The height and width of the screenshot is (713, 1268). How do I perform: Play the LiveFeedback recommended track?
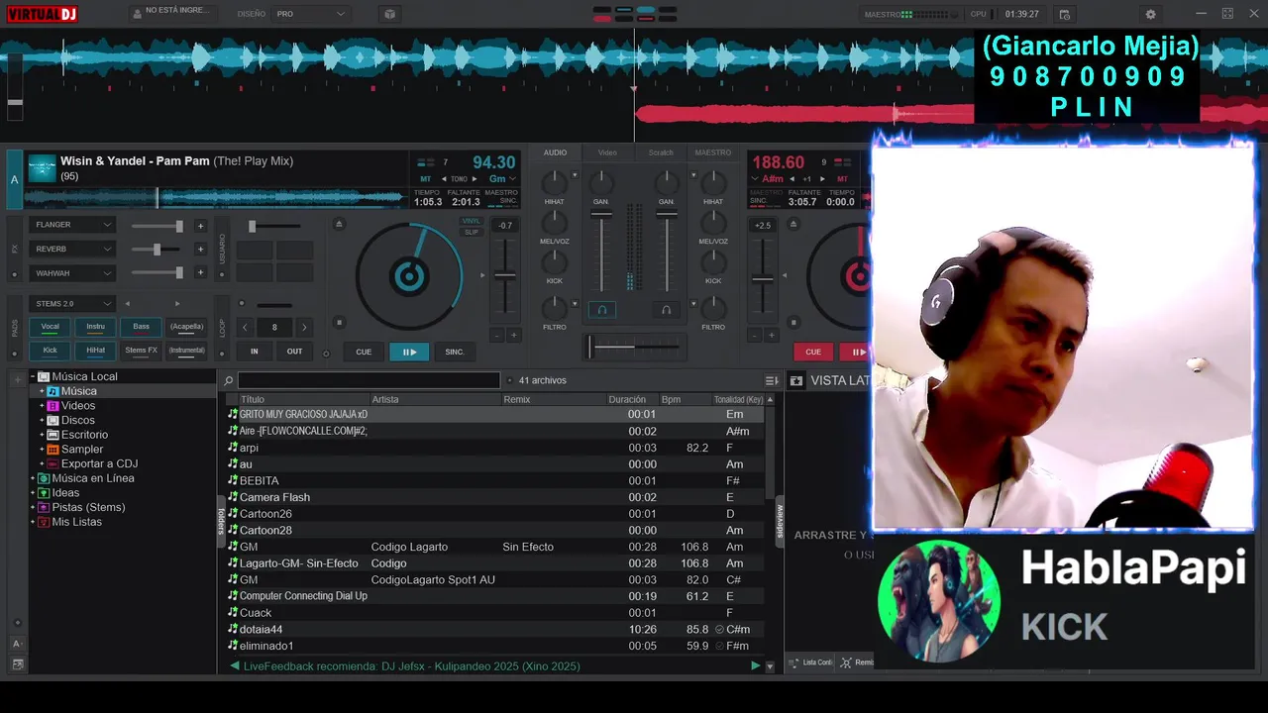pyautogui.click(x=755, y=666)
